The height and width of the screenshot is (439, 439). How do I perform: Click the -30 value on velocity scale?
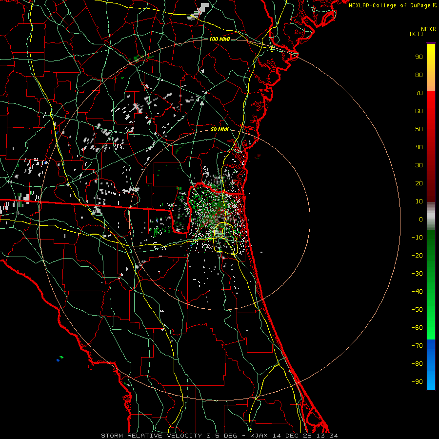point(417,274)
